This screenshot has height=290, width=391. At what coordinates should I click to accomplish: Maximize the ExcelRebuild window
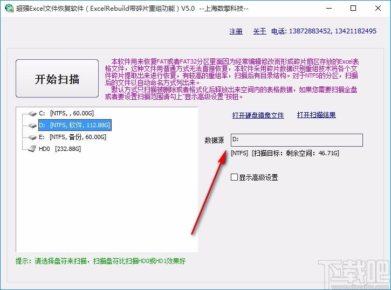pyautogui.click(x=353, y=8)
